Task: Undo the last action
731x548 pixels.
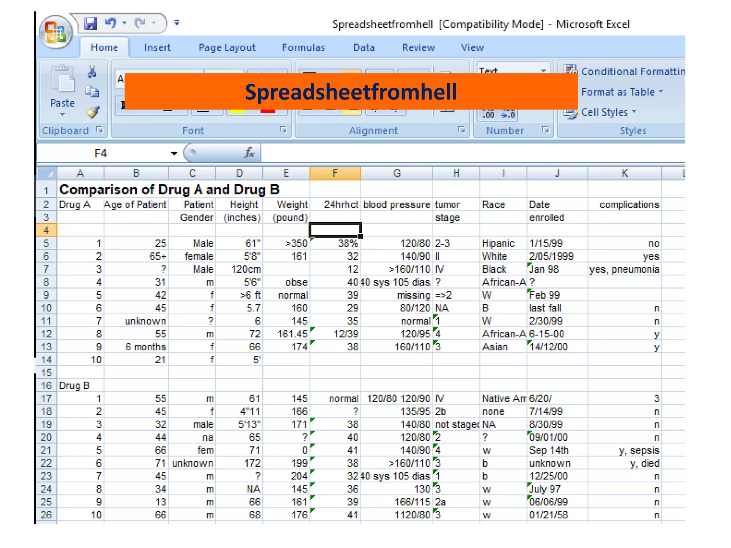Action: (x=111, y=23)
